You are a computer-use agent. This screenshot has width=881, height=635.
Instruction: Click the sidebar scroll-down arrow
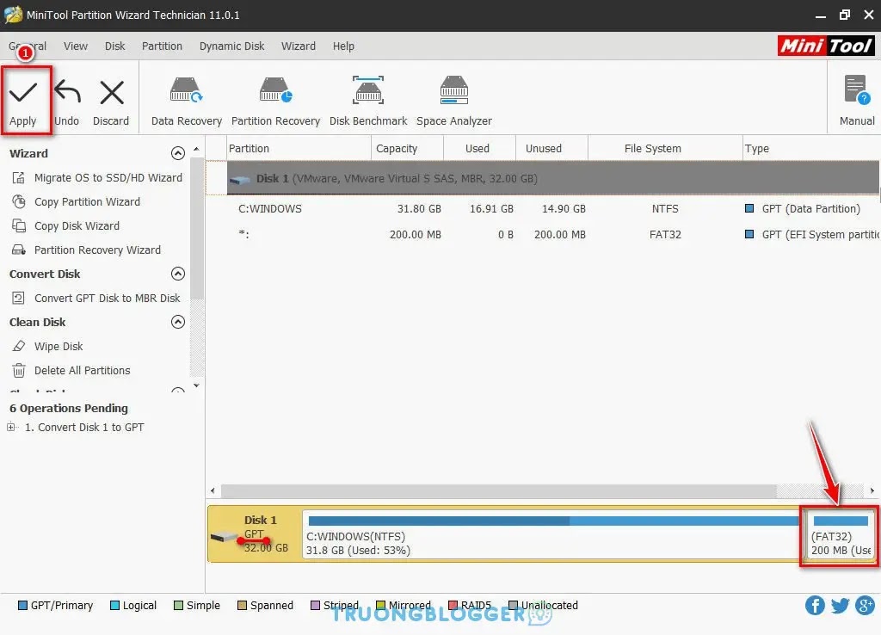click(x=196, y=385)
